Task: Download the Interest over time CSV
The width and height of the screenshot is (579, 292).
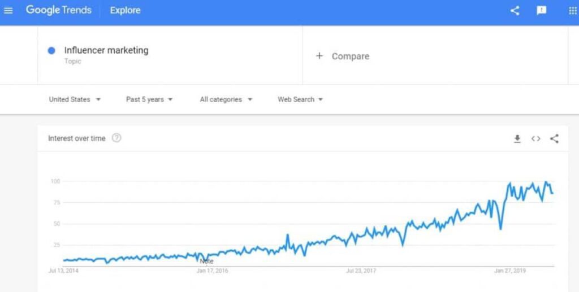Action: (x=517, y=138)
